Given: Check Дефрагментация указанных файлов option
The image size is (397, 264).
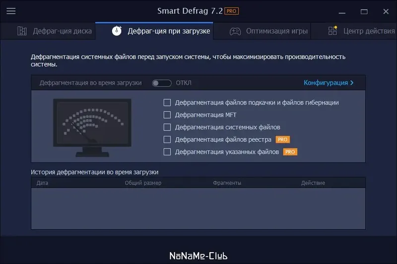Looking at the screenshot, I should pyautogui.click(x=167, y=152).
